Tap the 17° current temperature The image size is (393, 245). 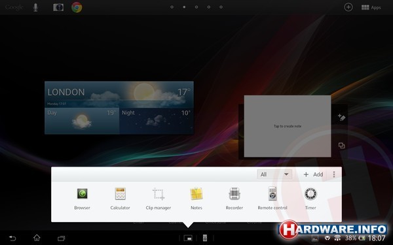point(184,92)
